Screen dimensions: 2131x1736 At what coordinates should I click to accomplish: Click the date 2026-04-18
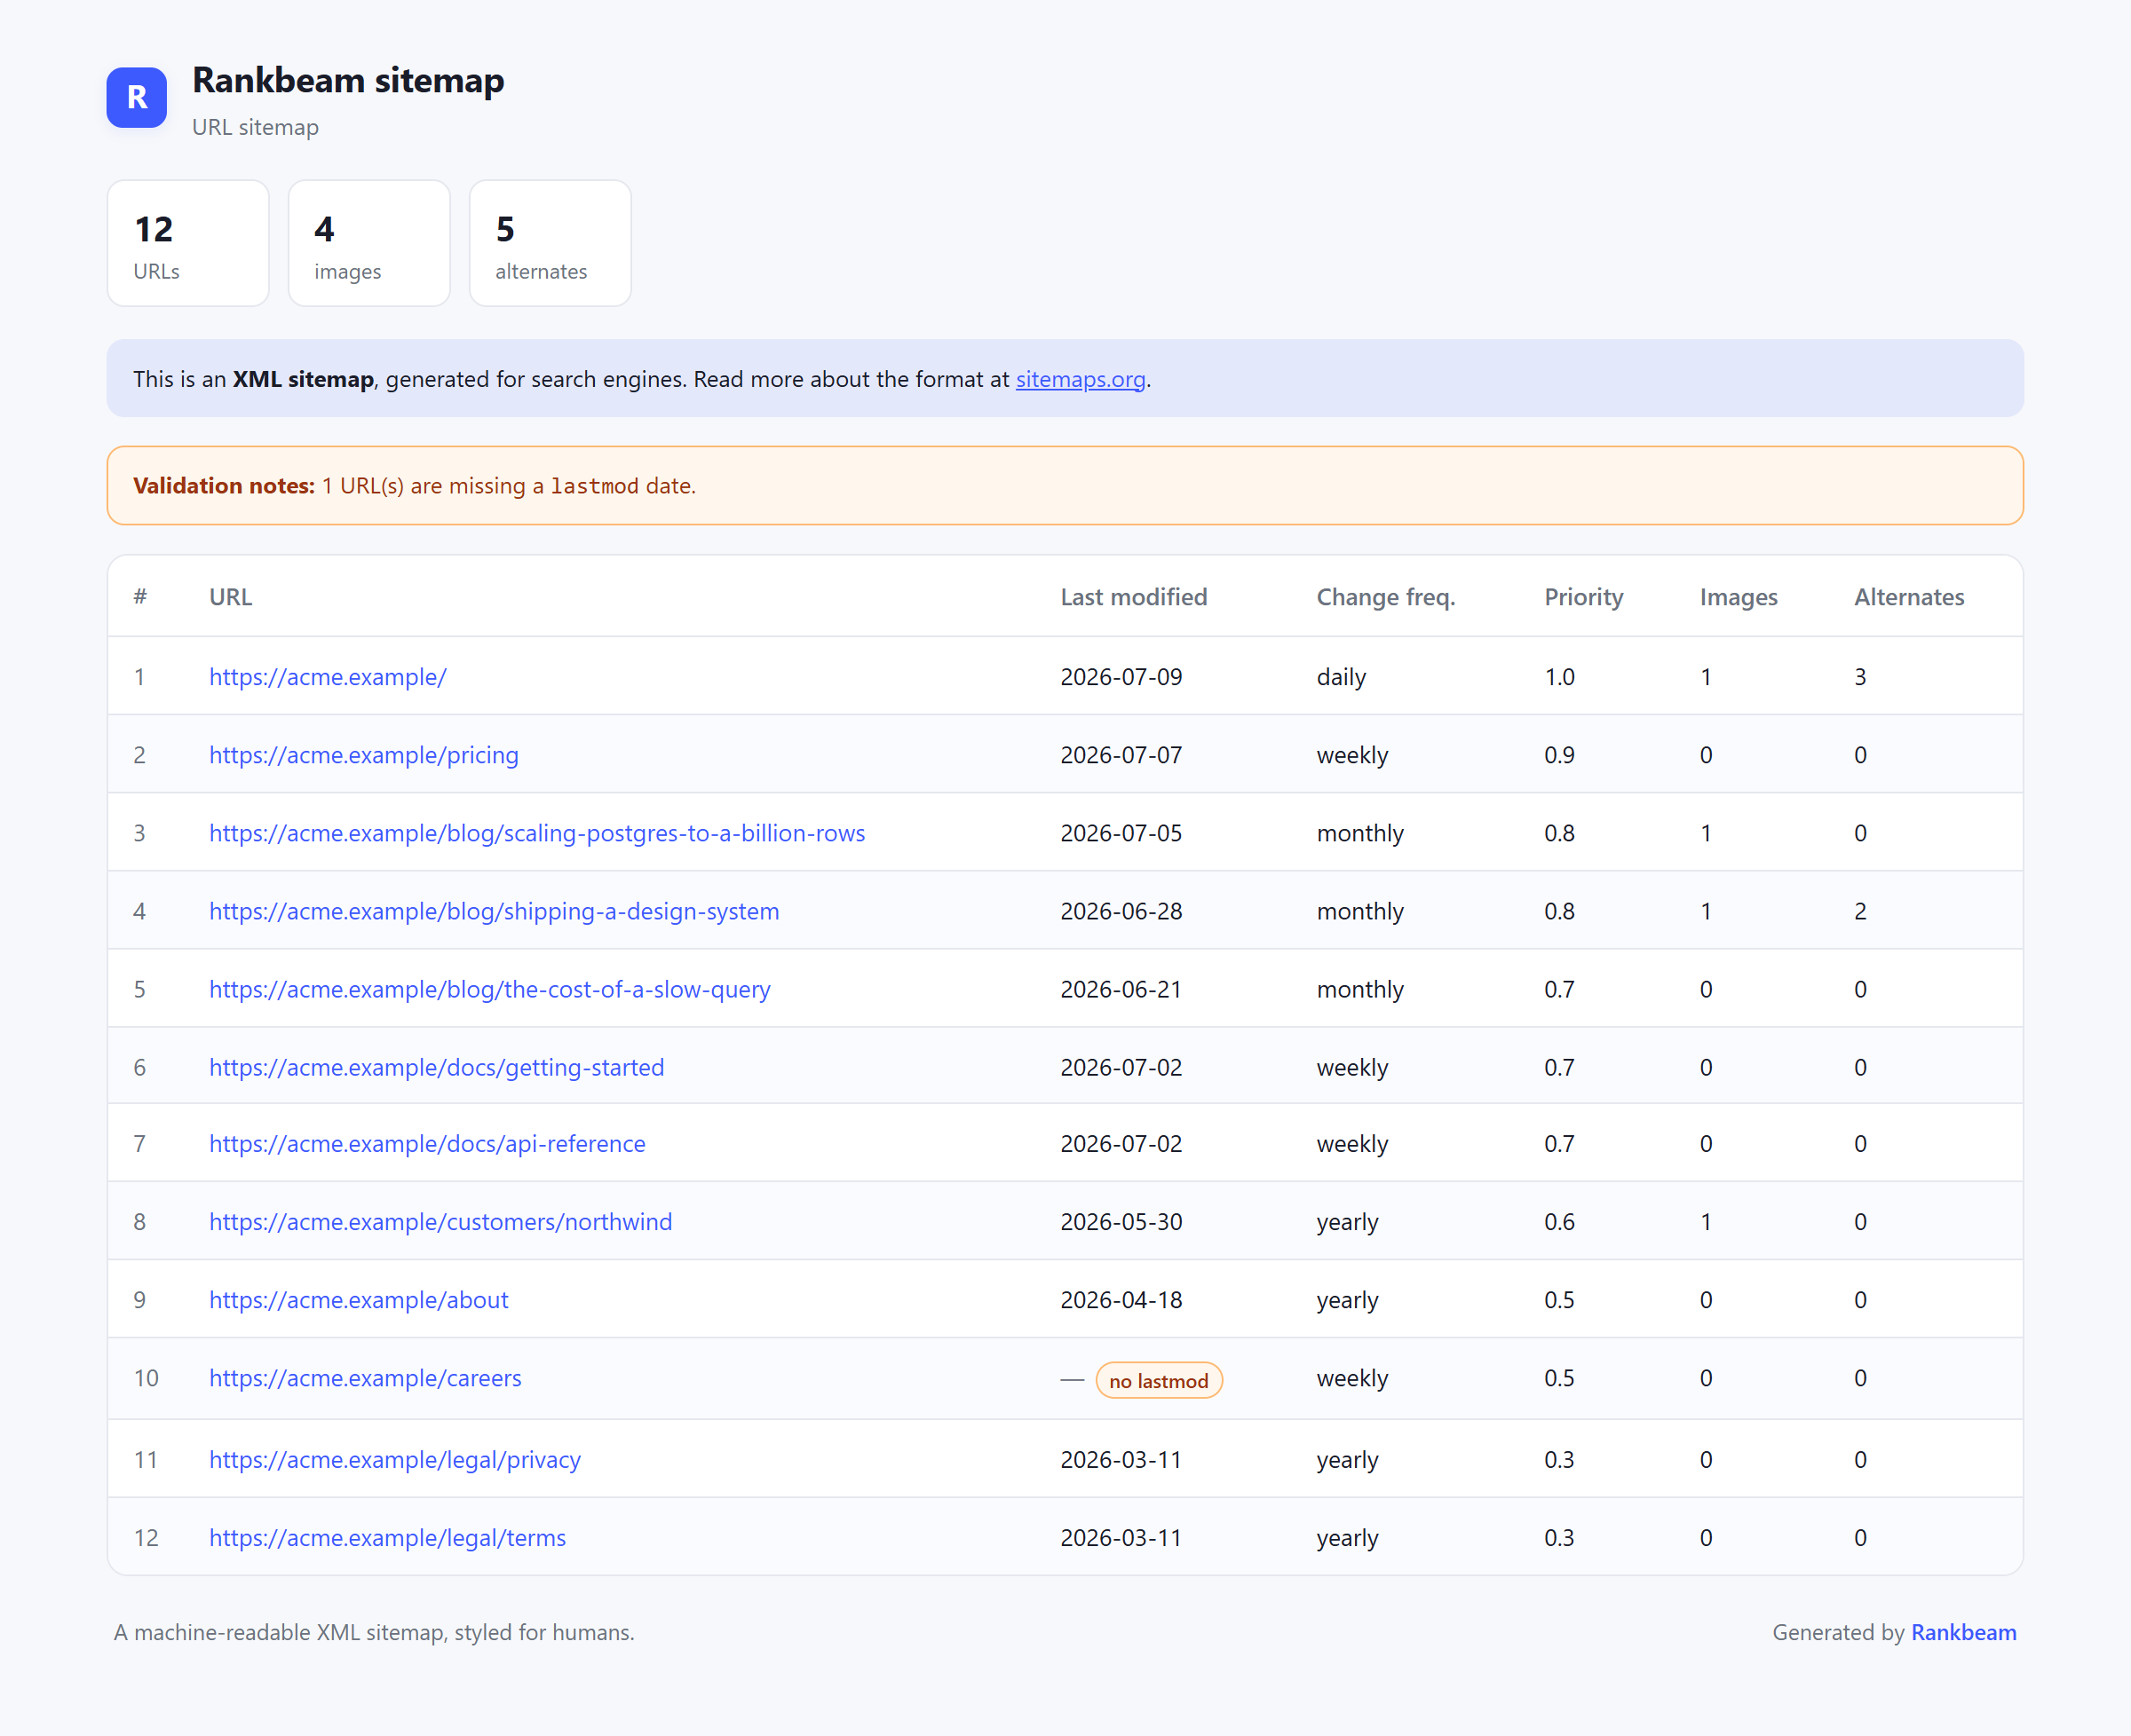tap(1121, 1299)
